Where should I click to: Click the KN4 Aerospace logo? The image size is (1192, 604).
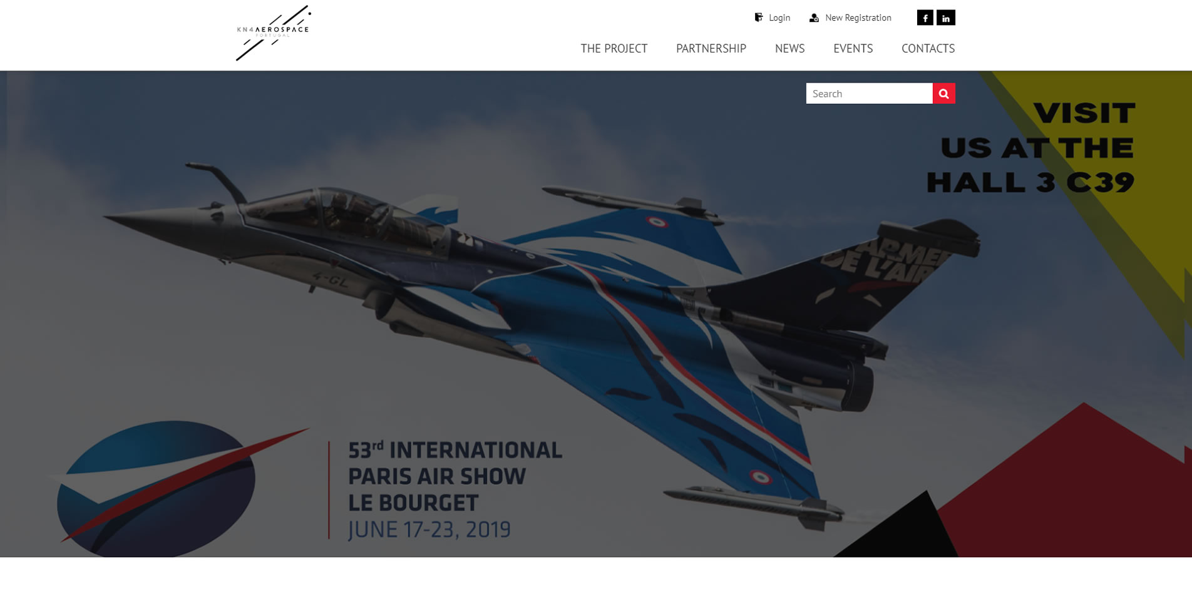click(x=274, y=33)
